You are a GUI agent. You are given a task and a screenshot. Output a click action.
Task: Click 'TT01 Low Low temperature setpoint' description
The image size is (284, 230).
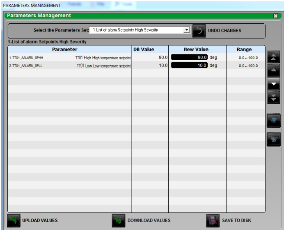[x=103, y=66]
